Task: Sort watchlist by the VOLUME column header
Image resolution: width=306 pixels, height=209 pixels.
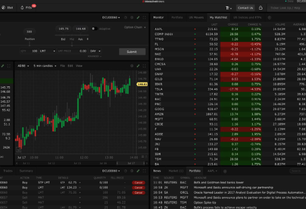Action: click(x=280, y=24)
